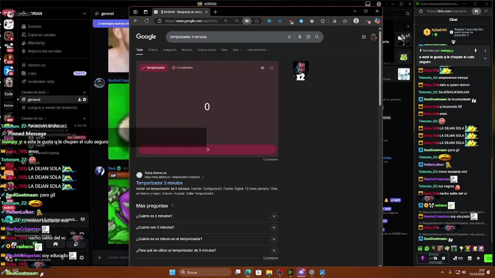Unmute the timer sound icon
This screenshot has height=278, width=495.
[263, 68]
